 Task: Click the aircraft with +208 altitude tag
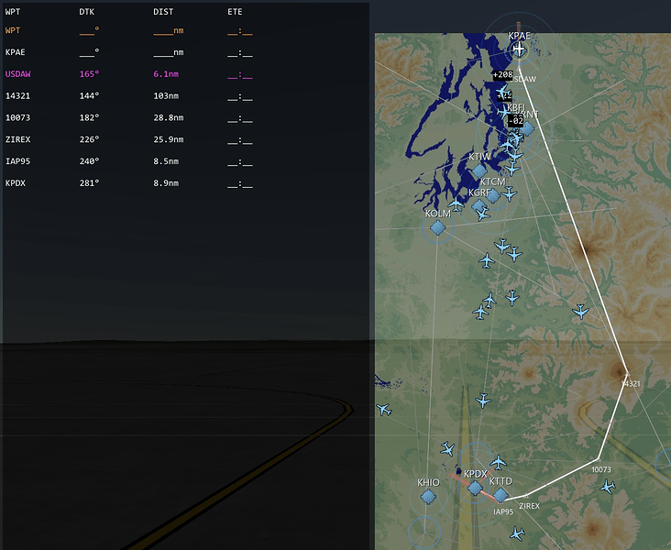coord(503,92)
